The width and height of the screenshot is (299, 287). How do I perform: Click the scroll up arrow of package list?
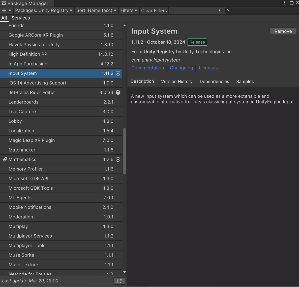pos(125,25)
